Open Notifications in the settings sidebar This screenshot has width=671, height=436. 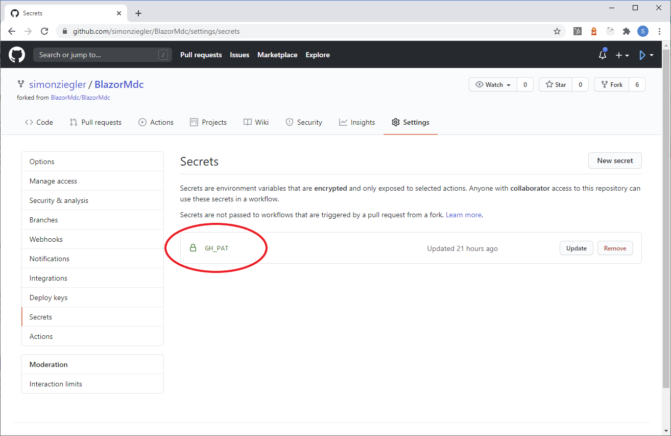[x=92, y=259]
